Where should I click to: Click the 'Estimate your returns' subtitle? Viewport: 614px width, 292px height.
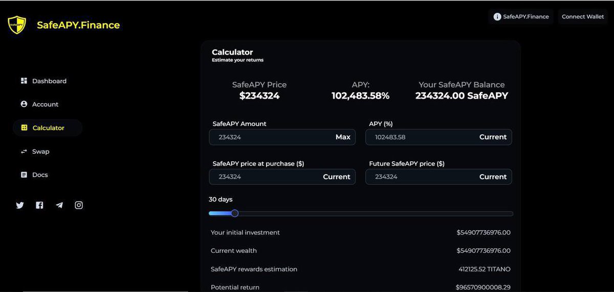tap(238, 60)
